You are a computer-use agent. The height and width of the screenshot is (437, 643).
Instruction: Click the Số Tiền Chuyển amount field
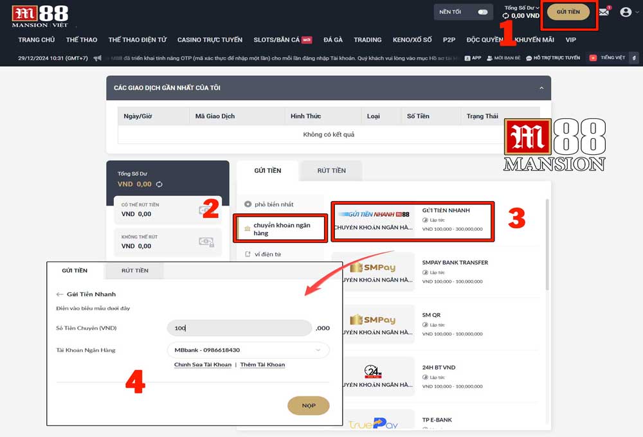[x=239, y=328]
